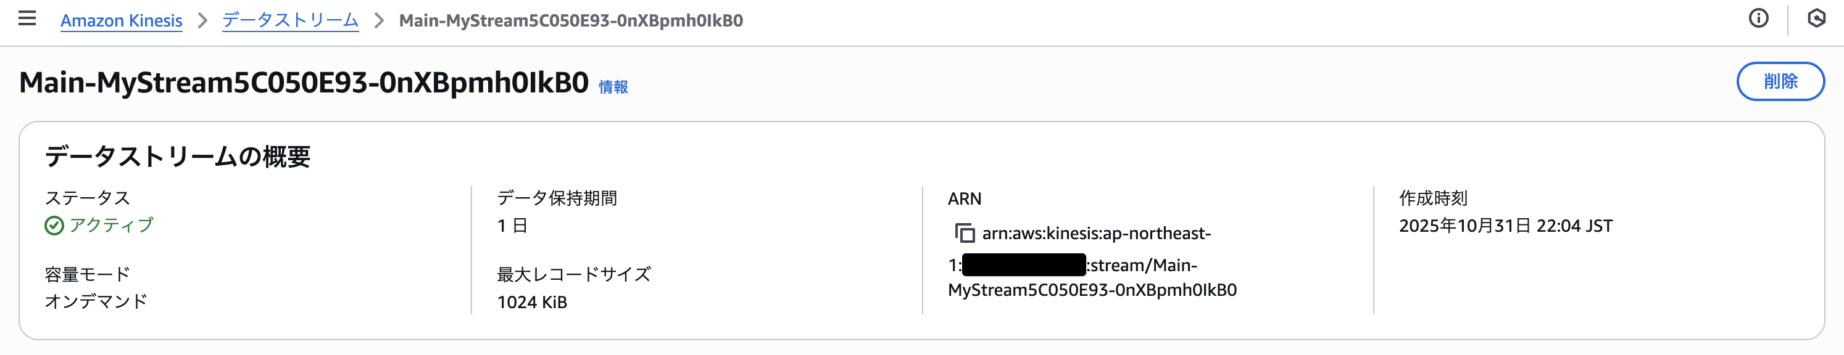Click the hexagon preferences icon at top right

(x=1816, y=18)
